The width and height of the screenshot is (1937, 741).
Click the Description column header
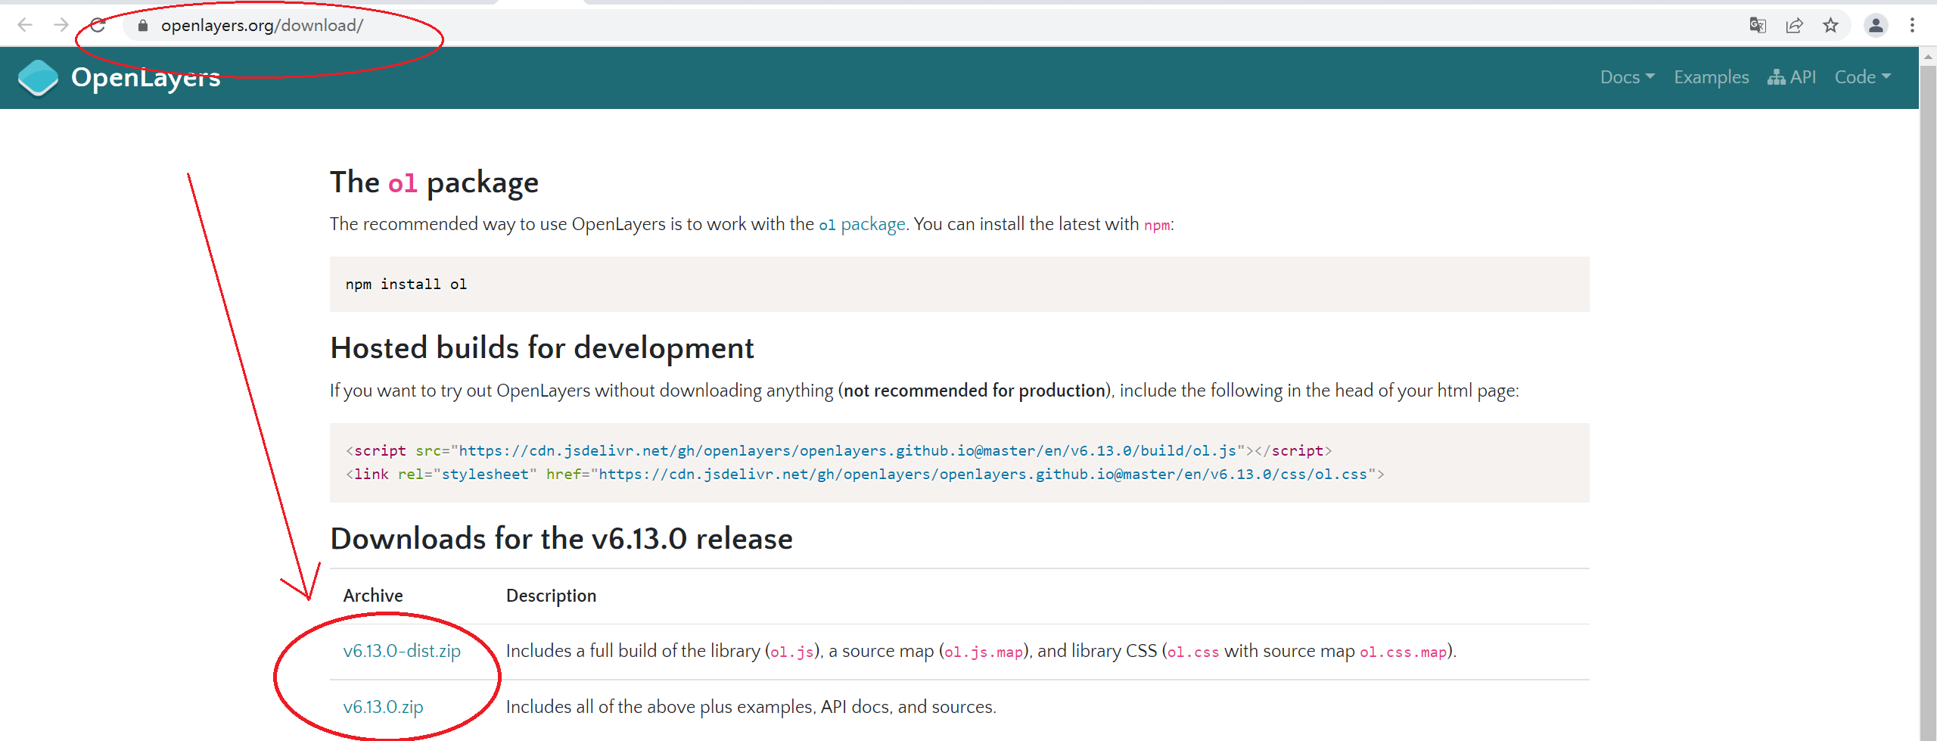coord(551,596)
